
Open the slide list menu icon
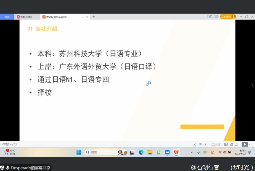[200, 144]
